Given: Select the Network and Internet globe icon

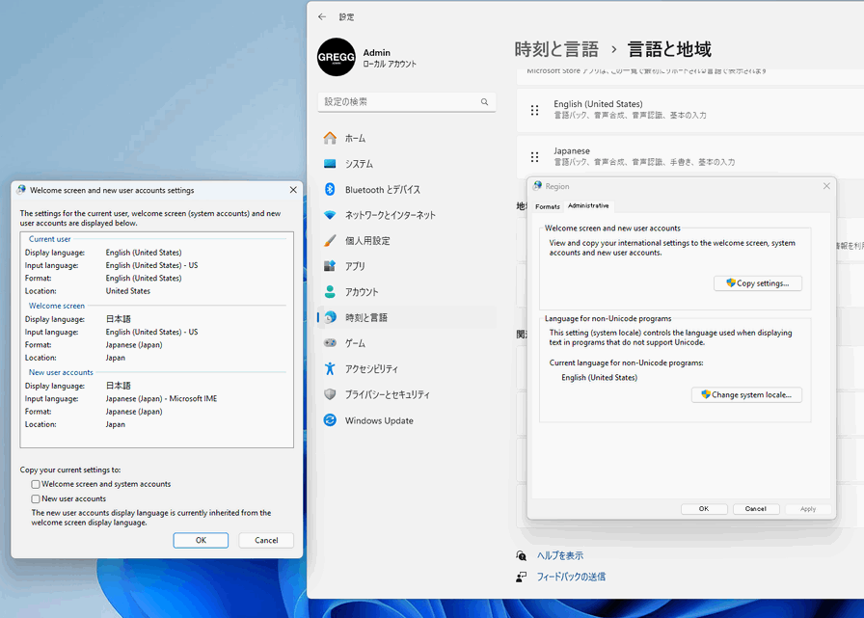Looking at the screenshot, I should pos(330,215).
